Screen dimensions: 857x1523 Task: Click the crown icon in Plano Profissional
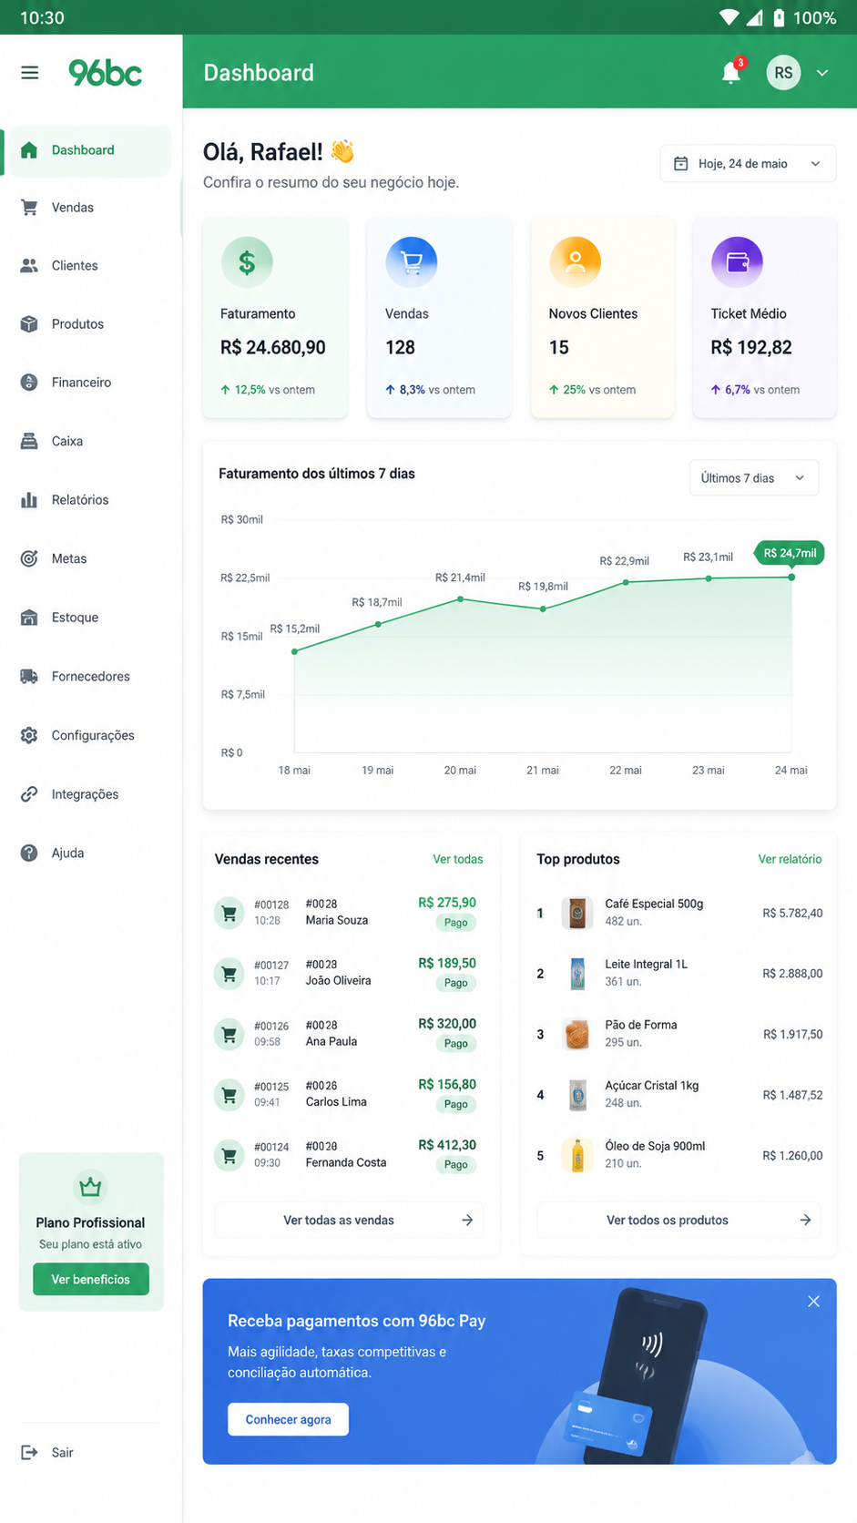click(x=90, y=1187)
